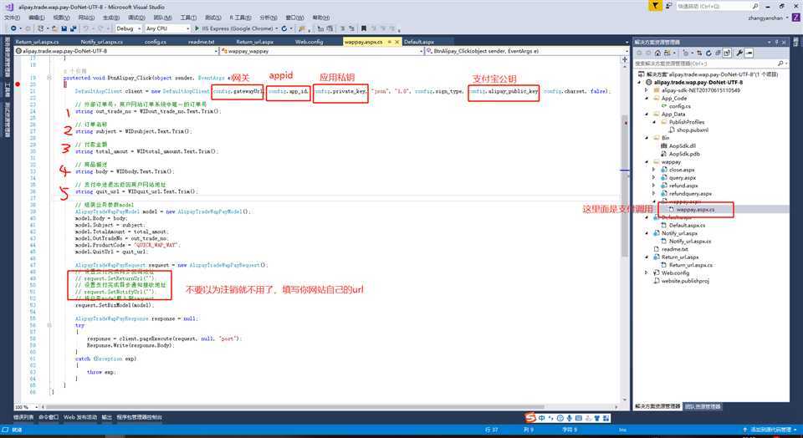The height and width of the screenshot is (438, 803).
Task: Click the bookmark icon in the toolbar
Action: (x=364, y=28)
